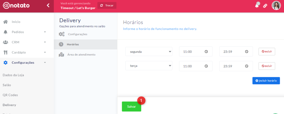Image resolution: width=284 pixels, height=114 pixels.
Task: Expand the Cardápio sidebar menu
Action: click(x=24, y=52)
